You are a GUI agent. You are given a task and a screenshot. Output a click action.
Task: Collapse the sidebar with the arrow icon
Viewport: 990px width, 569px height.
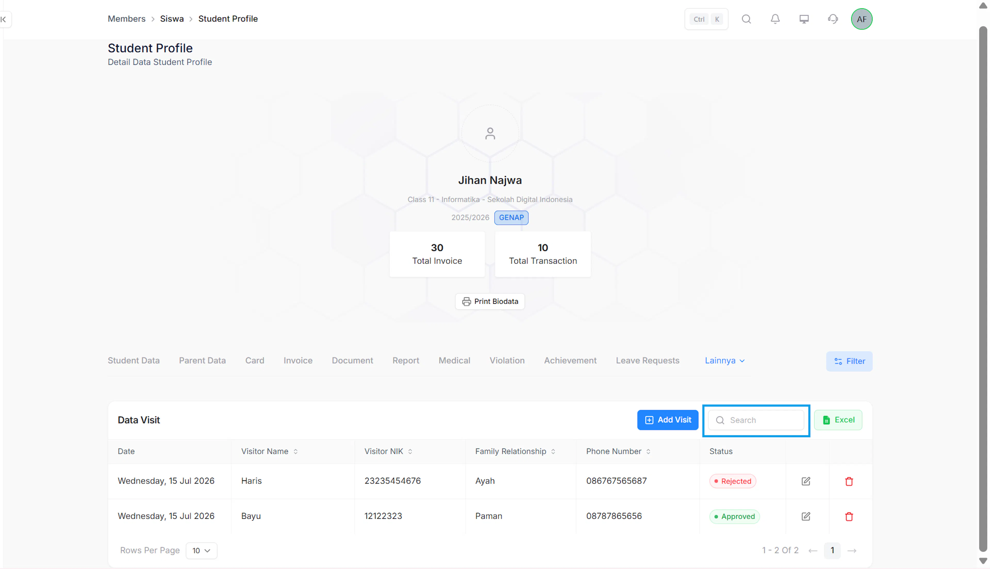click(4, 19)
